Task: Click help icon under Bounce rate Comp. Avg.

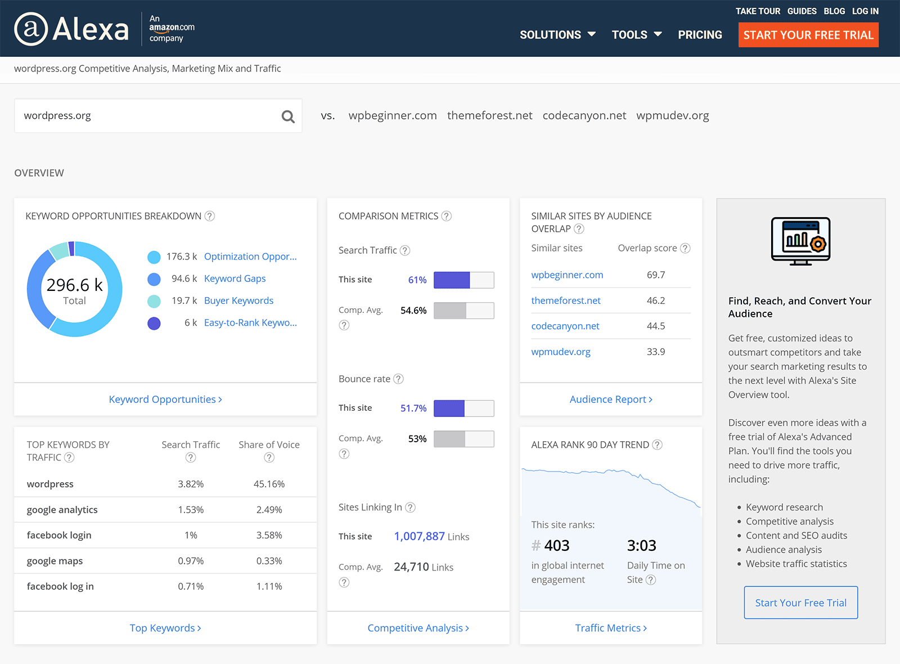Action: point(344,454)
